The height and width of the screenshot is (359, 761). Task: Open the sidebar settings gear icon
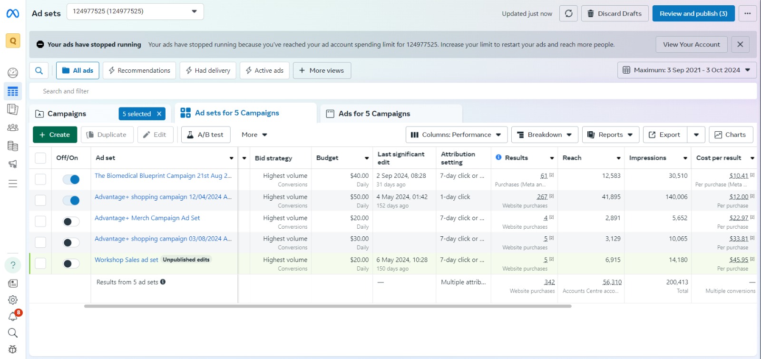(x=13, y=300)
